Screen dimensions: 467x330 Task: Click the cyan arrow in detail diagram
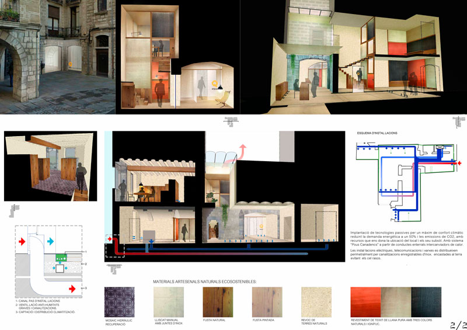click(50, 241)
